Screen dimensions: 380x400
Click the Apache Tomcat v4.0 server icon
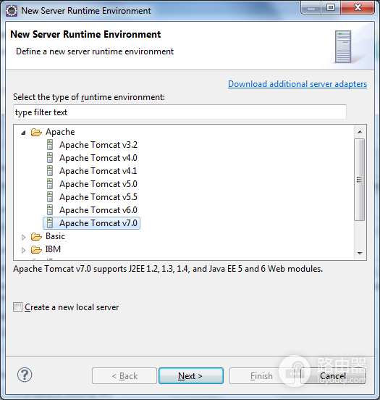[x=50, y=158]
